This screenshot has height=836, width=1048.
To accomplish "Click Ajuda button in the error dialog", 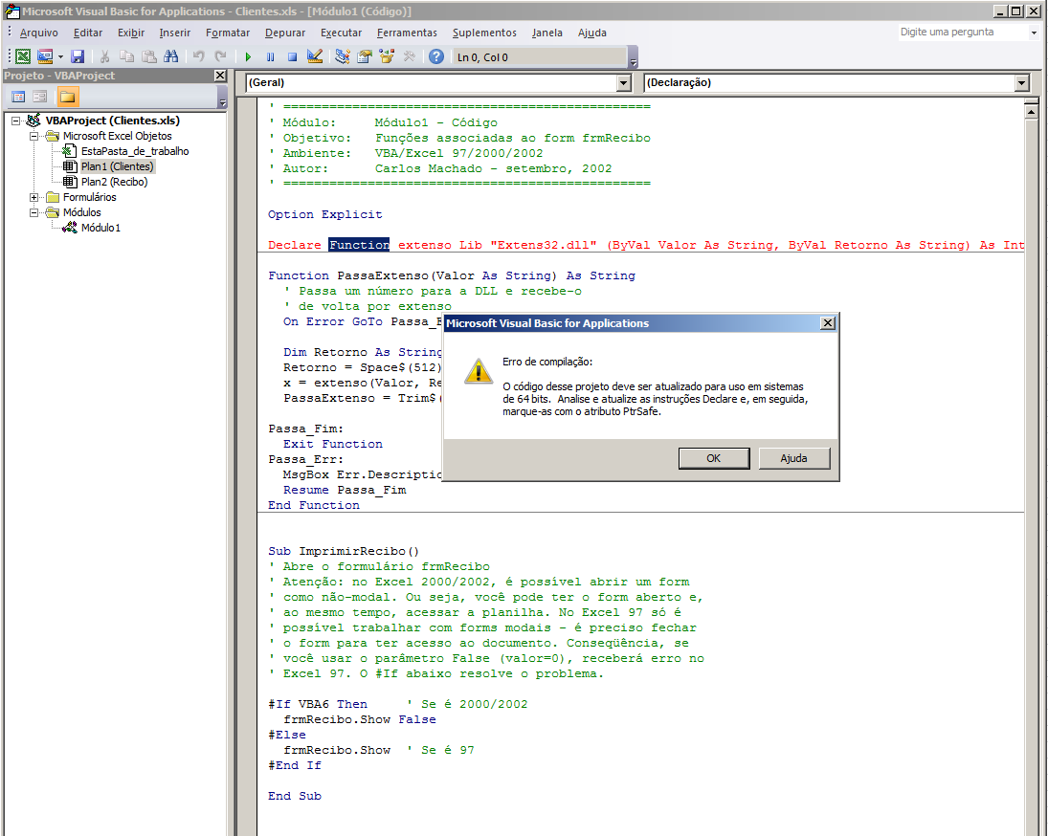I will [x=794, y=459].
